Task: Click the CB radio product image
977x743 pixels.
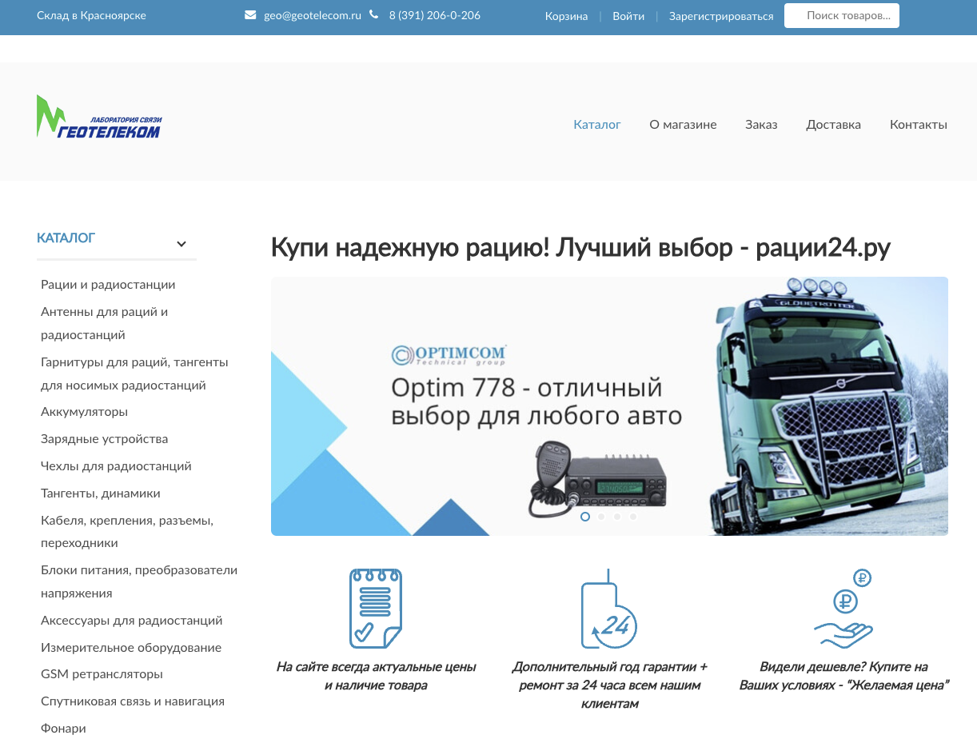Action: [597, 479]
